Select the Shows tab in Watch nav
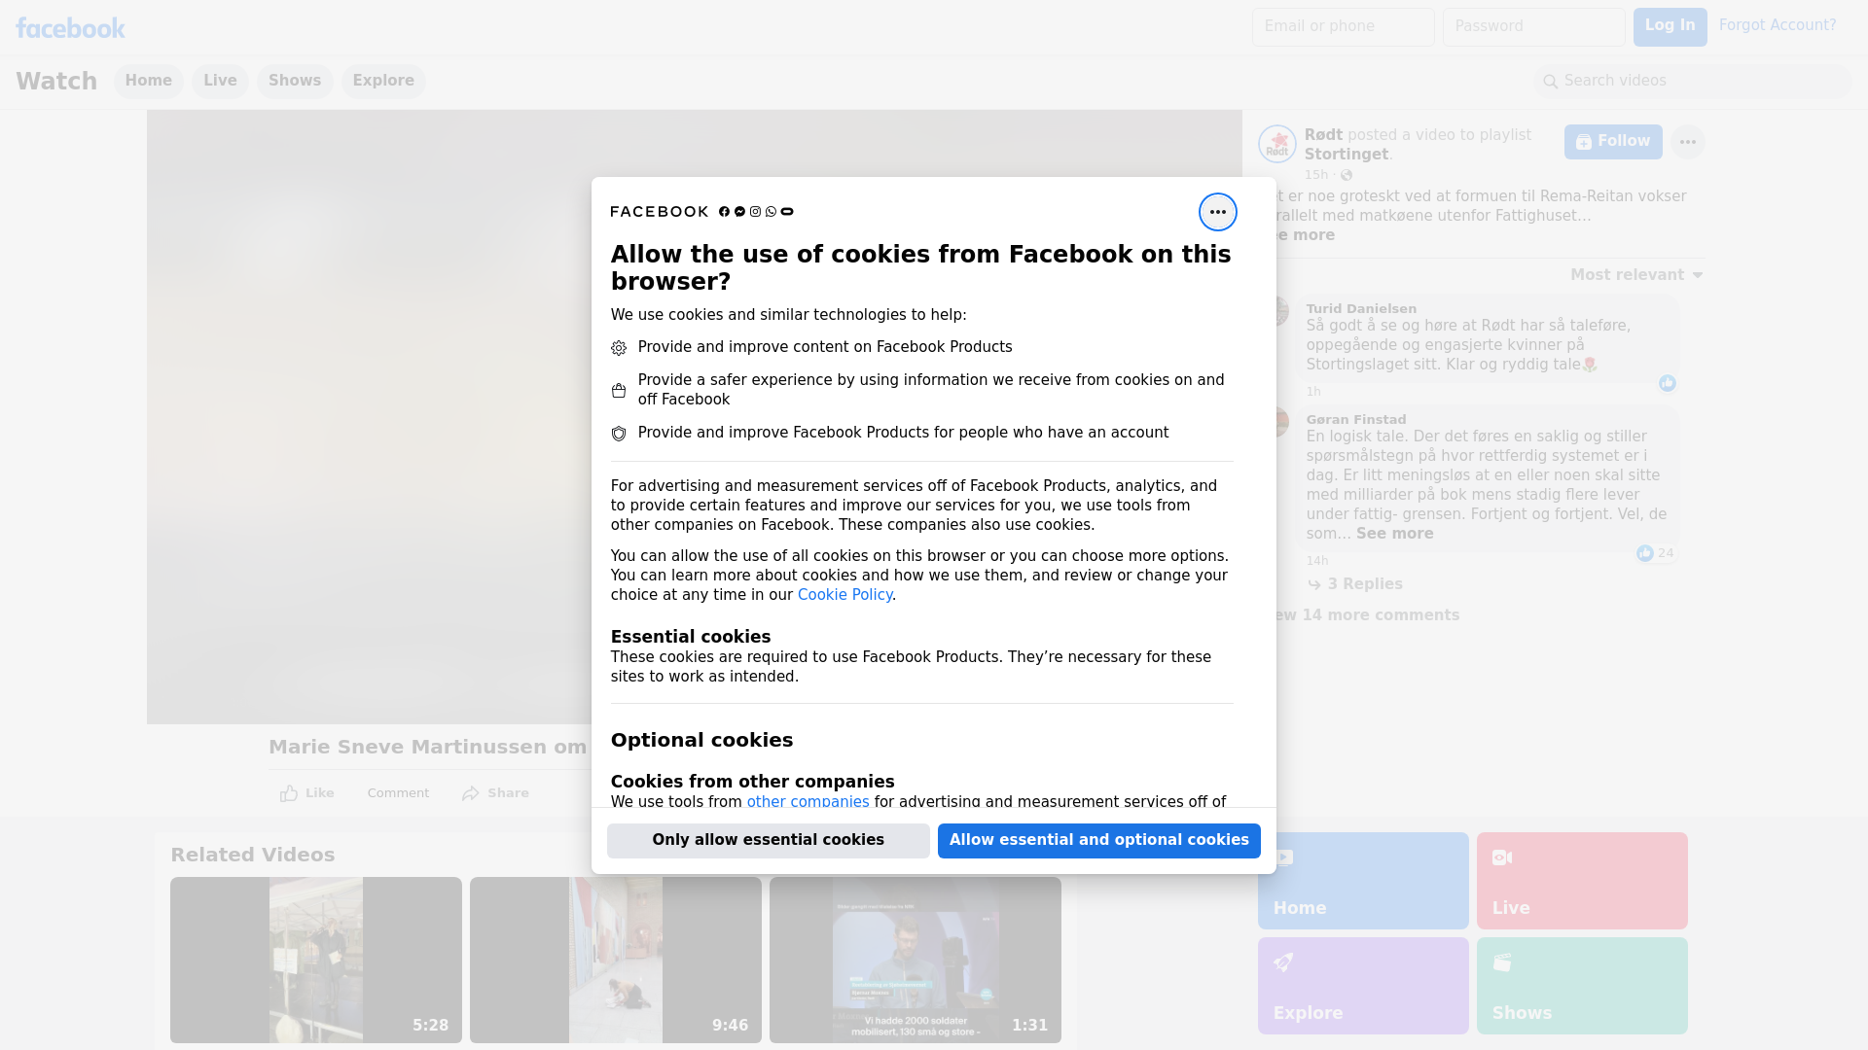1868x1050 pixels. tap(295, 81)
